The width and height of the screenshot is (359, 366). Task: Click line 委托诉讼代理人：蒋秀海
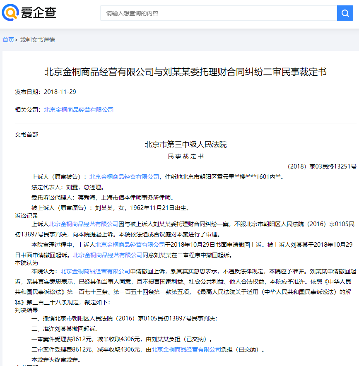[x=103, y=198]
